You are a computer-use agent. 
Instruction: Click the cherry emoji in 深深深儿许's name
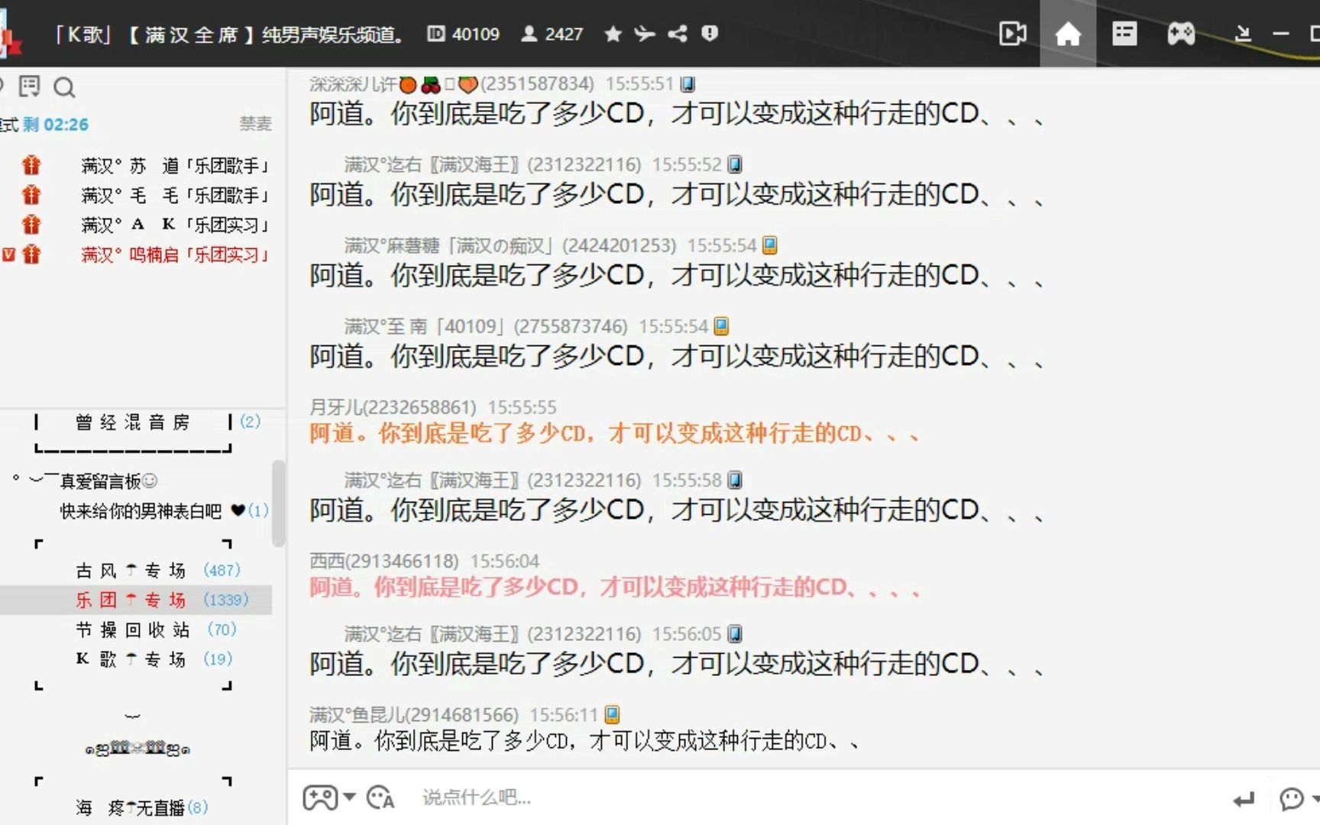430,84
